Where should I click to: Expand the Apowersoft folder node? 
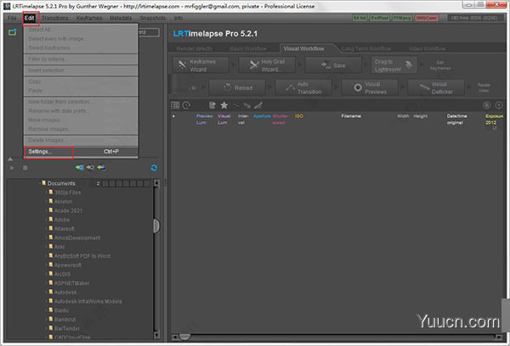pos(46,265)
